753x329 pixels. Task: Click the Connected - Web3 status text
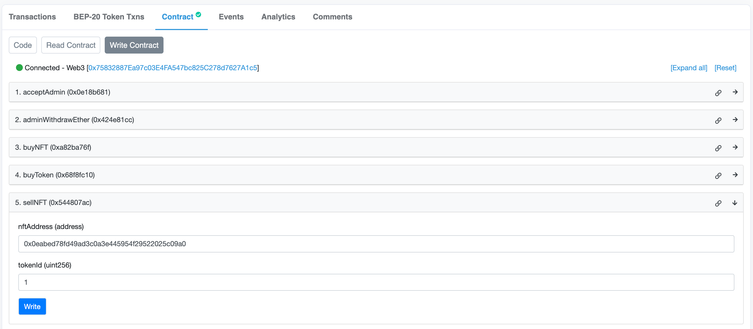pos(54,68)
